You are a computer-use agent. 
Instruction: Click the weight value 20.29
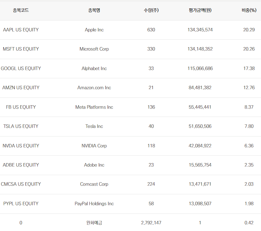click(249, 30)
